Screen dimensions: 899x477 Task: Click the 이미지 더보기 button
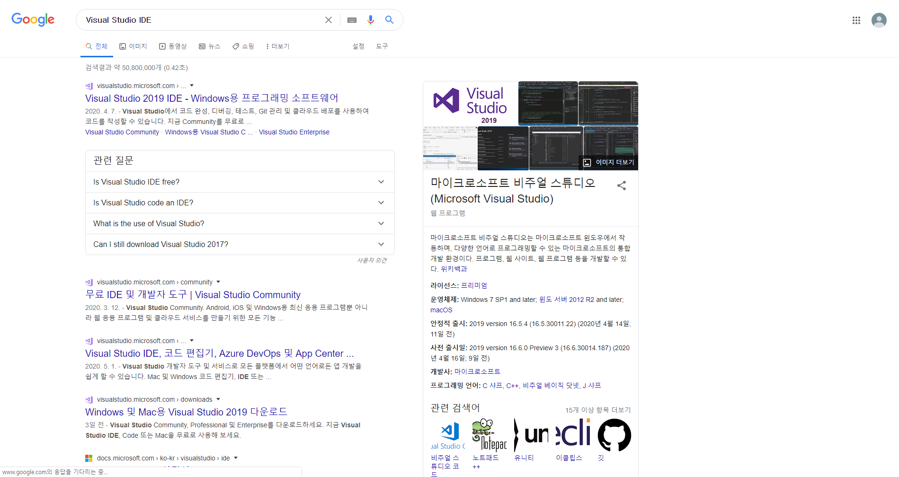(x=609, y=162)
